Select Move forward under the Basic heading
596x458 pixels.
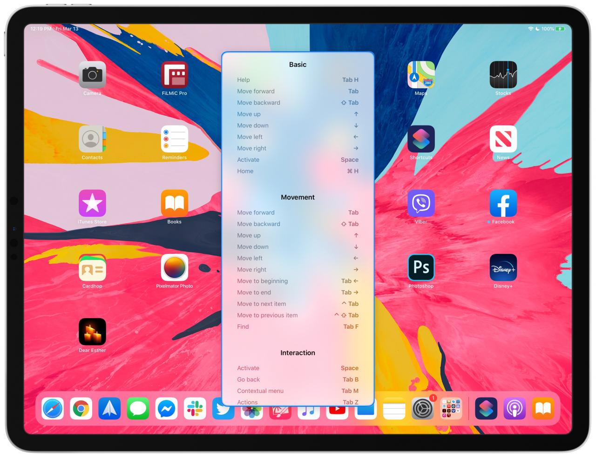click(298, 91)
